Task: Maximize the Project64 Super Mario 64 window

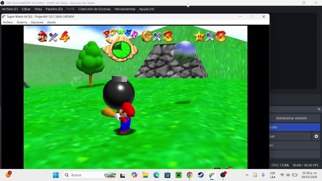Action: [x=252, y=17]
